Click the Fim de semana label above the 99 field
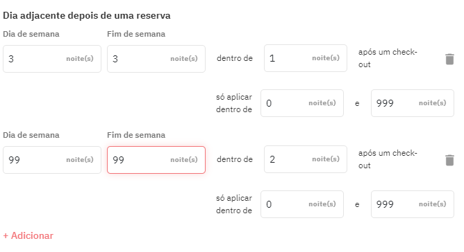Screen dimensions: 464x252 (x=136, y=135)
